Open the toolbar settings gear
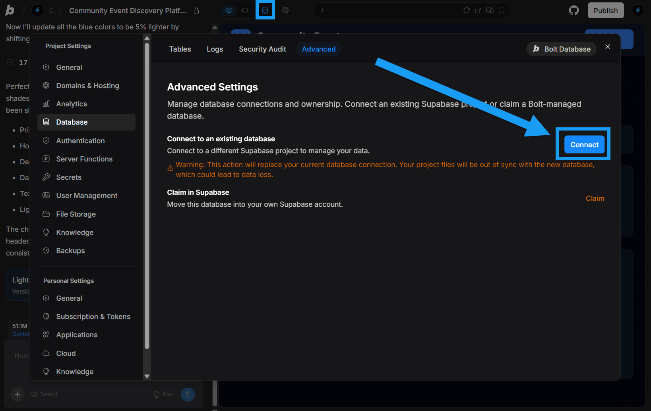This screenshot has height=411, width=651. 285,10
